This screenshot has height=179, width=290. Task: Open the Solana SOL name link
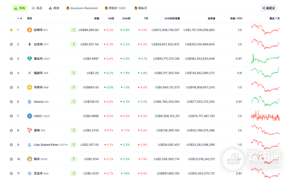42,102
